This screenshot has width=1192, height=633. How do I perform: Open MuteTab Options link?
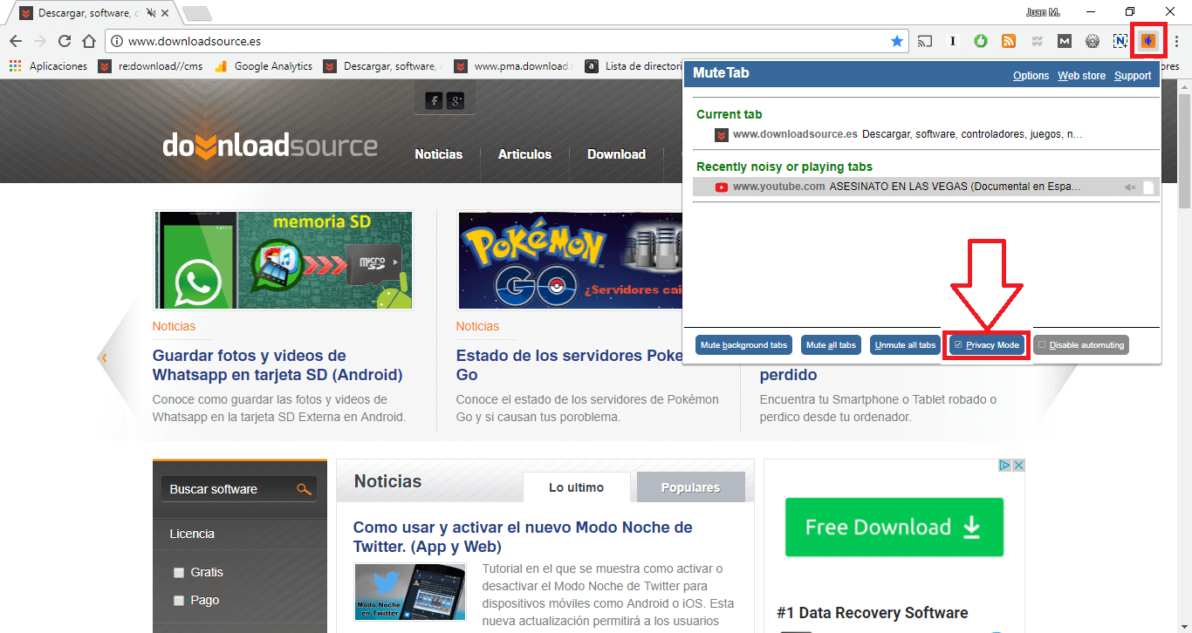click(1031, 76)
